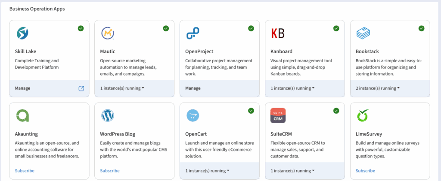Expand Kanboard instances running dropdown
Image resolution: width=441 pixels, height=181 pixels.
[x=292, y=88]
